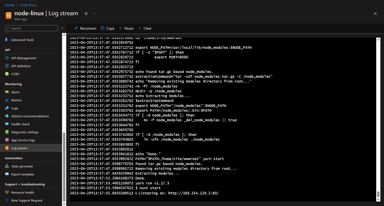This screenshot has width=384, height=206.
Task: Click the Alerts label
Action: click(x=15, y=92)
